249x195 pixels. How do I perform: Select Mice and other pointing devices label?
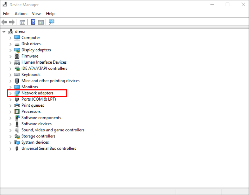click(51, 81)
